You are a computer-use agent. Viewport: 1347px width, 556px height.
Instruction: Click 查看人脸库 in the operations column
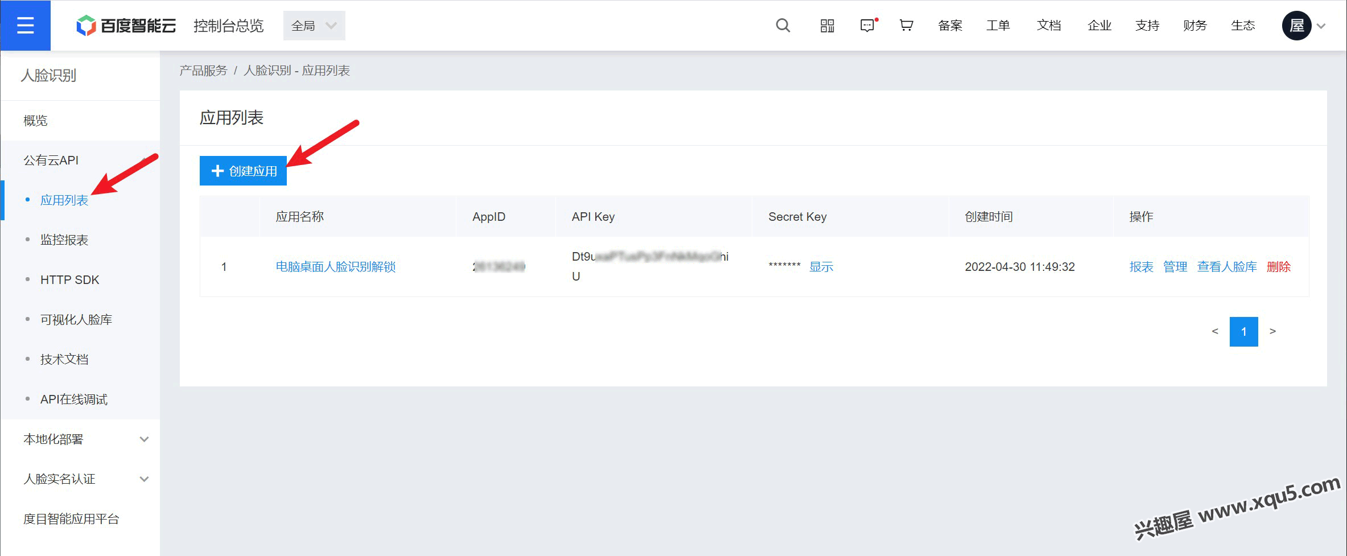(x=1226, y=267)
